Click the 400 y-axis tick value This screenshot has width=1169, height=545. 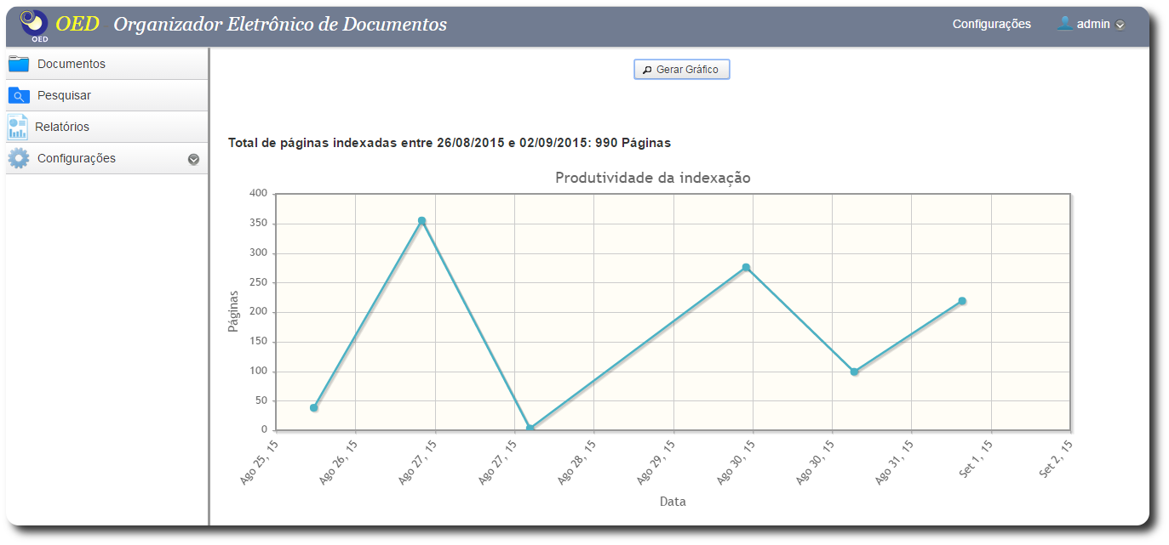(x=258, y=194)
